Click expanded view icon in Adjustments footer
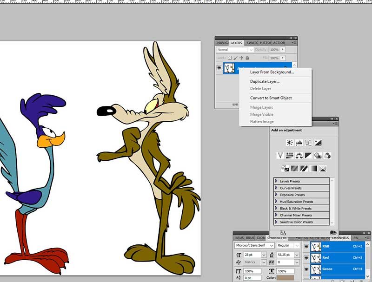The image size is (372, 282). [x=283, y=233]
